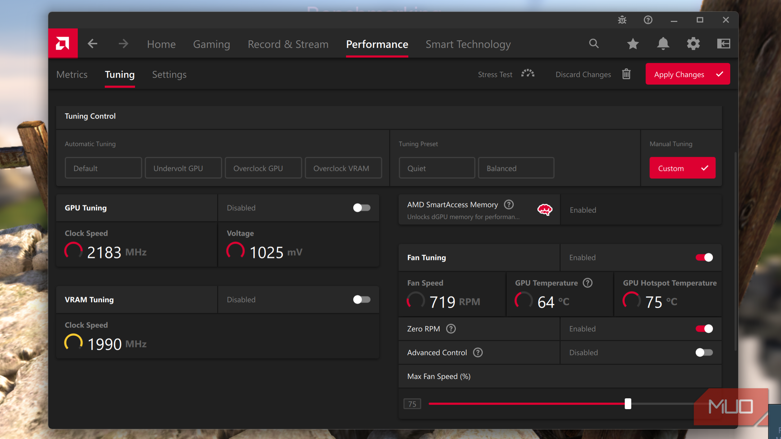
Task: Click the Max Fan Speed slider handle
Action: [x=628, y=404]
